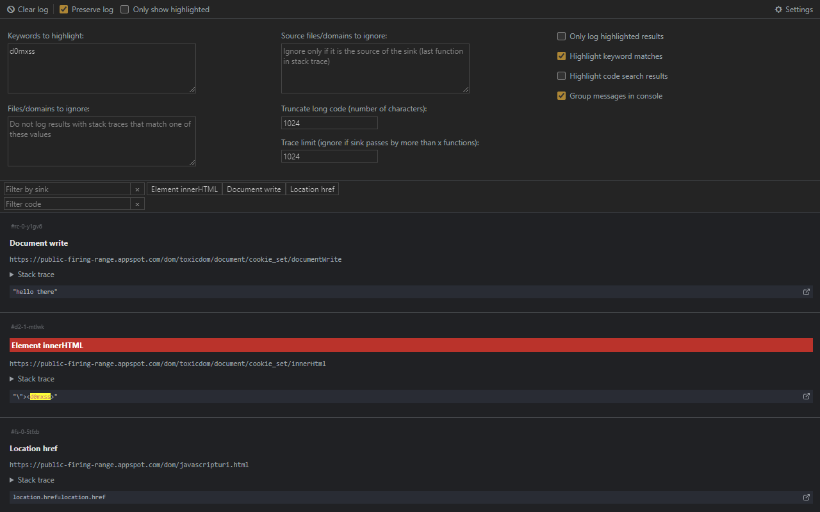Expand Stack trace under Location href
Screen dimensions: 820x512
[32, 480]
